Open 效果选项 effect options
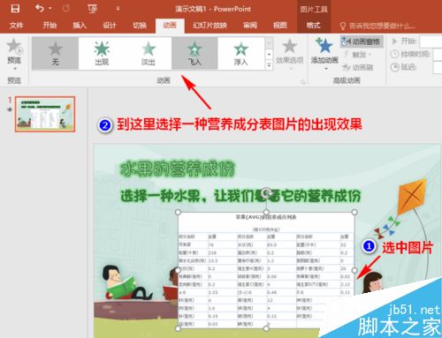442x338 pixels. [290, 54]
